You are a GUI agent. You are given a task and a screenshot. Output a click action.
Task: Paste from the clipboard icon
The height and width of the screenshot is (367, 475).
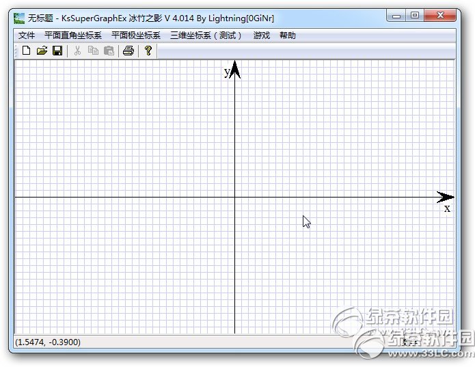click(109, 51)
